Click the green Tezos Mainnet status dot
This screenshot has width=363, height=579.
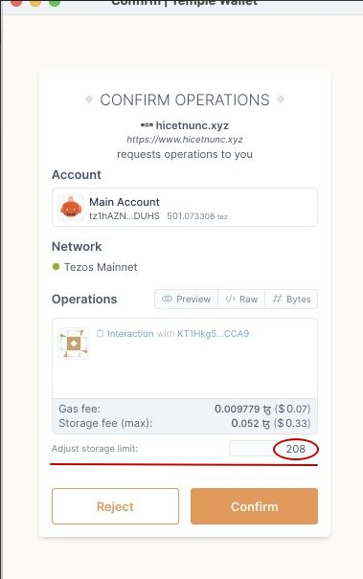point(56,266)
